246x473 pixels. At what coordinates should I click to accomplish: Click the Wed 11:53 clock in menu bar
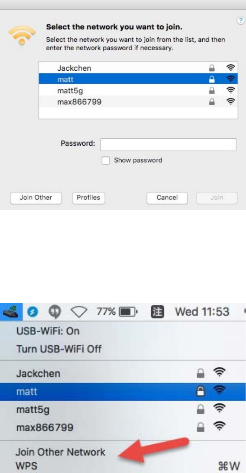coord(202,313)
